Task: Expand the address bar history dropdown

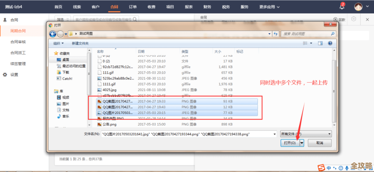Action: 270,34
